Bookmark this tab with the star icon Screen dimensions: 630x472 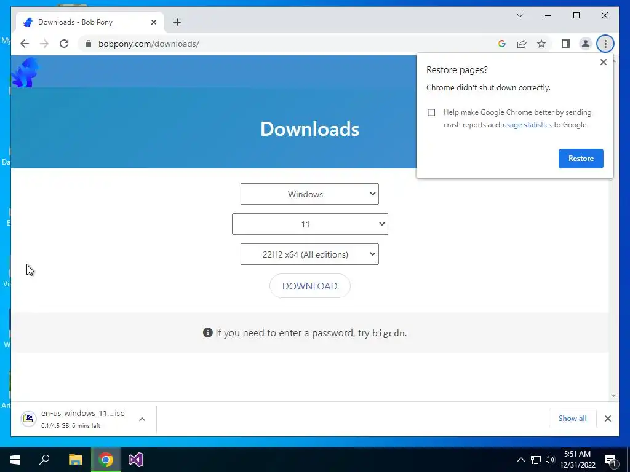(541, 44)
